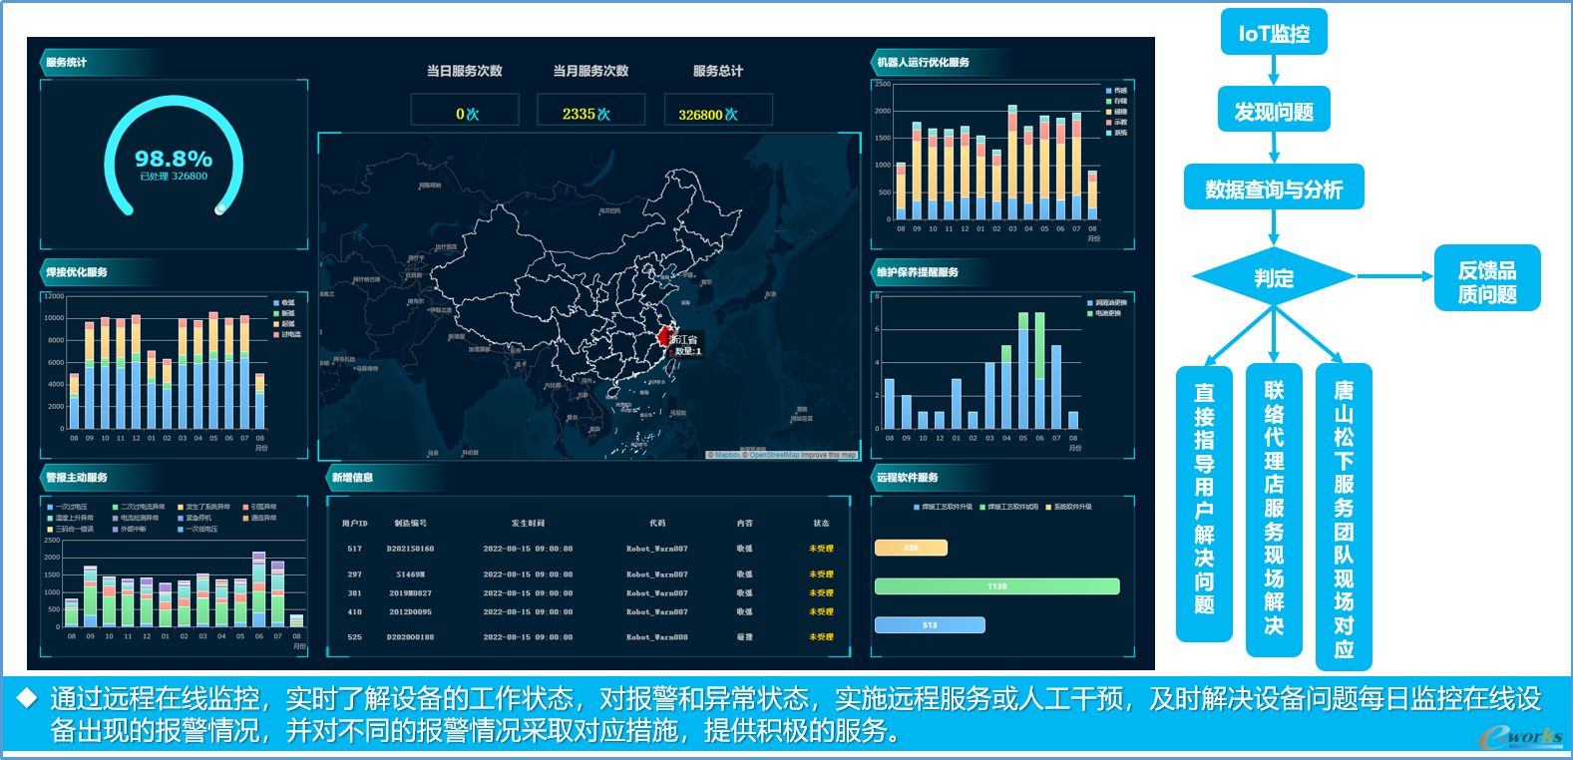Open the OpenStreetMap attribution link
The width and height of the screenshot is (1573, 760).
774,455
